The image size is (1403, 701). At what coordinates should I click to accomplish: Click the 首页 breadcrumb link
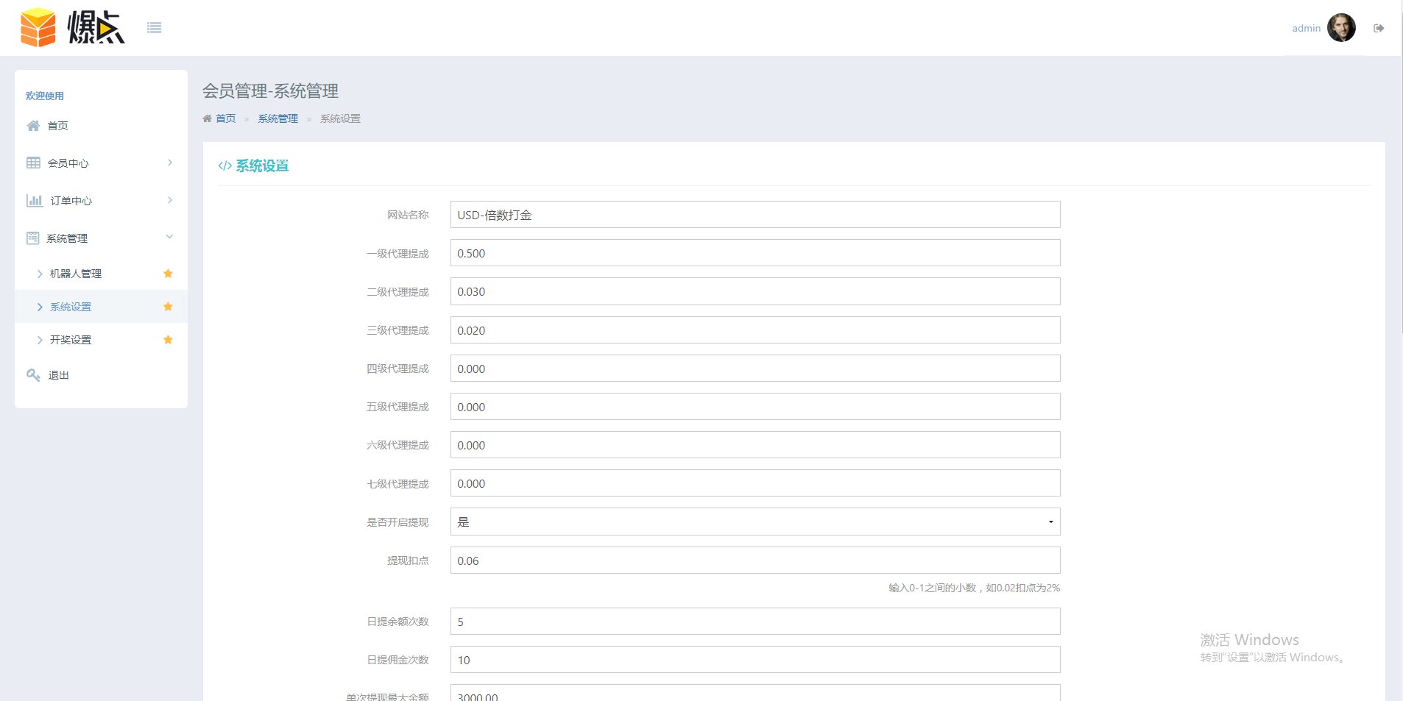[225, 118]
